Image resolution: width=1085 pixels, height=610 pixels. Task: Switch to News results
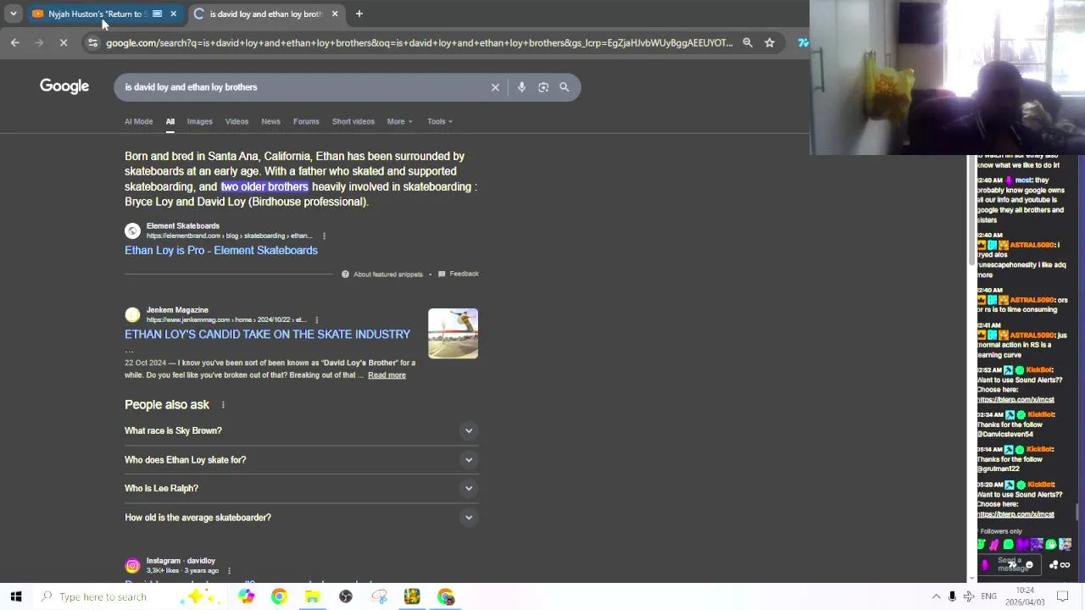(x=270, y=121)
